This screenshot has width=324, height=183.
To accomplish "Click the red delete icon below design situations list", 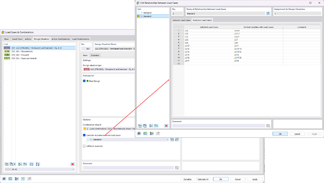I will pos(73,164).
